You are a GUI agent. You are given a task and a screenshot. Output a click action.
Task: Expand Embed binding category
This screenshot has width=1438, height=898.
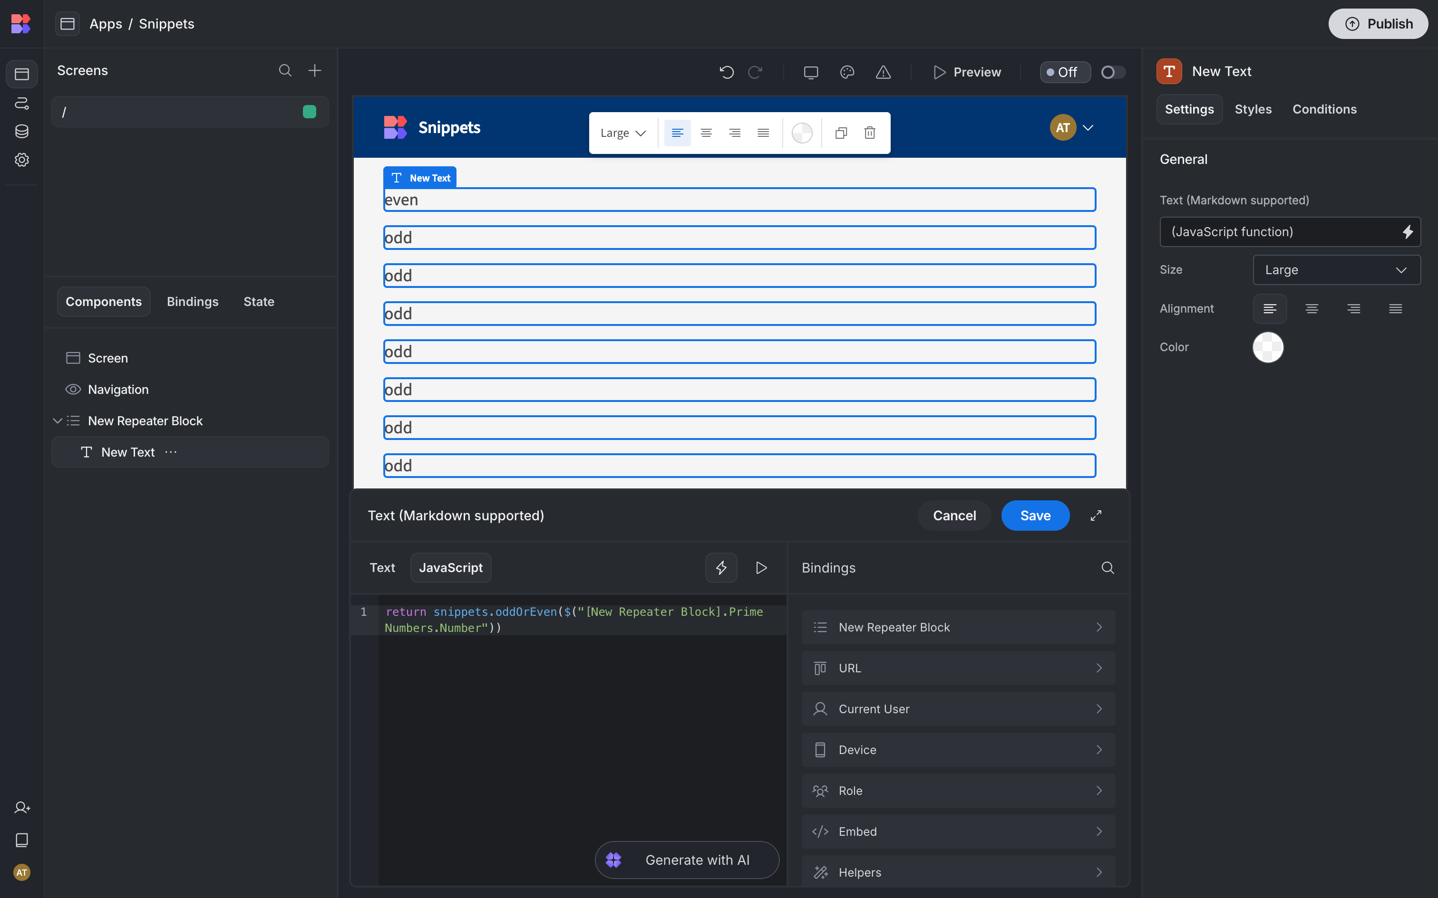click(958, 831)
